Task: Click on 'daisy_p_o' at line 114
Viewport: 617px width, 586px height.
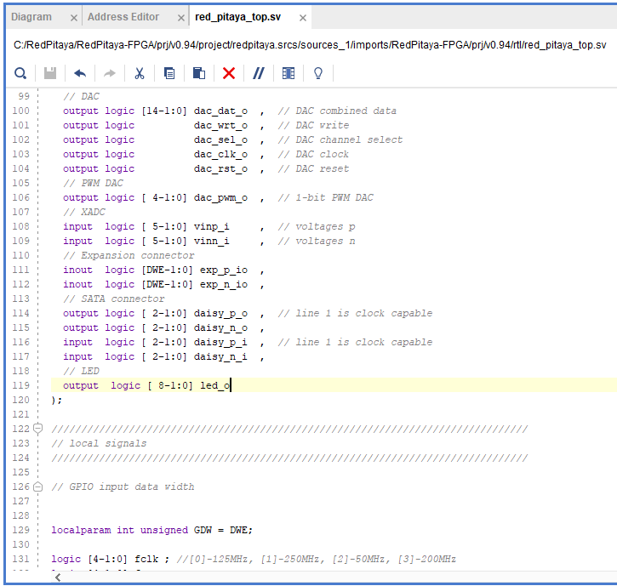Action: tap(220, 314)
